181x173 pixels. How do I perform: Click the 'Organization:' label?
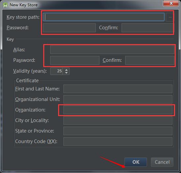coord(30,110)
